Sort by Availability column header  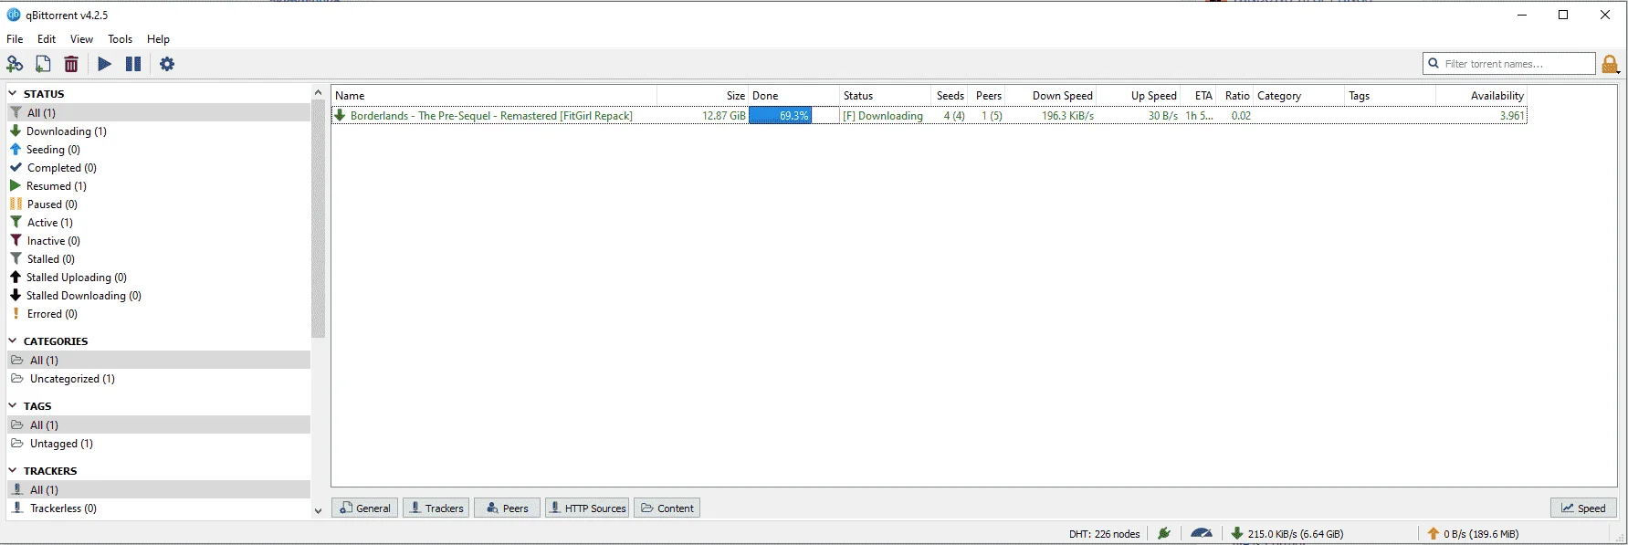[x=1481, y=96]
